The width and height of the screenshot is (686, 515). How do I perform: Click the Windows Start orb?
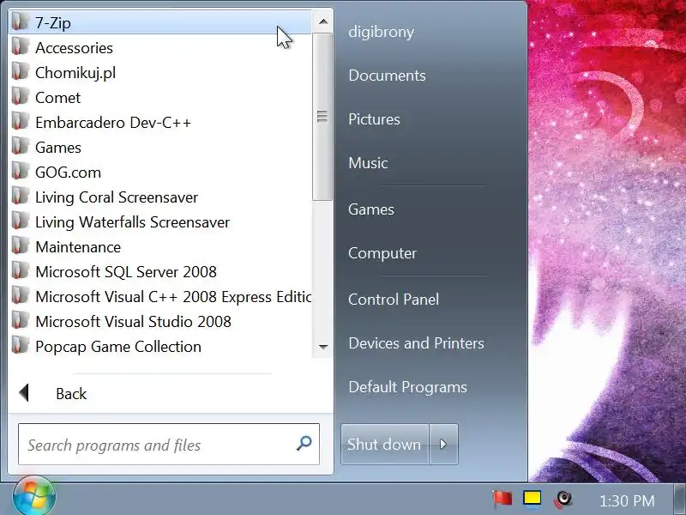(x=34, y=497)
